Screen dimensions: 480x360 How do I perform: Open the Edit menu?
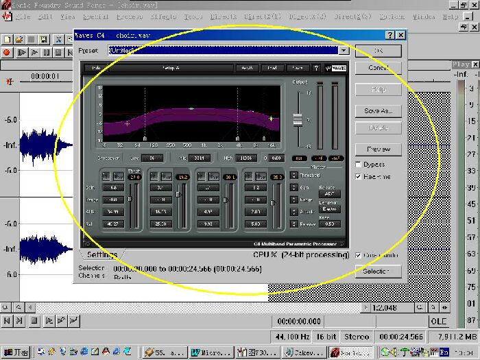(x=45, y=16)
